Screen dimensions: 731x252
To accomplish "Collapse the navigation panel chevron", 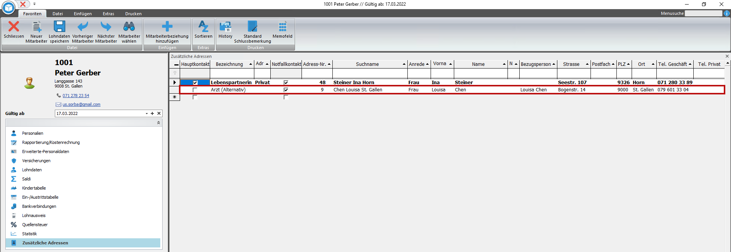I will [158, 123].
